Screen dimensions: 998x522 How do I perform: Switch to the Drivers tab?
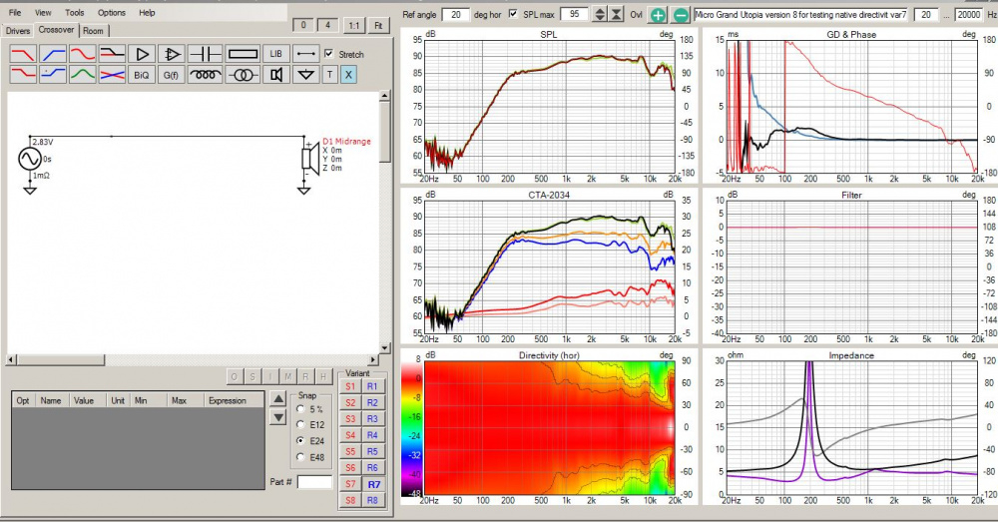pos(18,31)
